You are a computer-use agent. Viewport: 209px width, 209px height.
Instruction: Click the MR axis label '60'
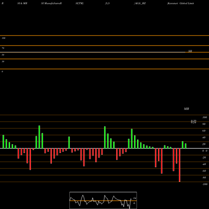204,131
